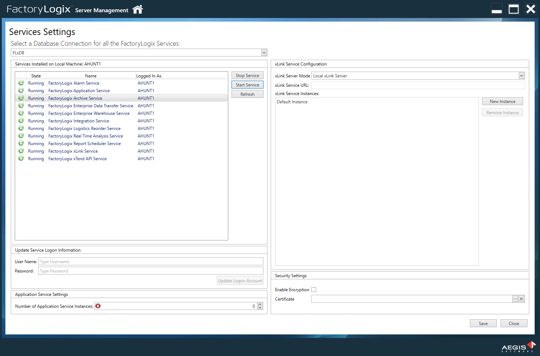Click the xLink Service running status icon

21,151
